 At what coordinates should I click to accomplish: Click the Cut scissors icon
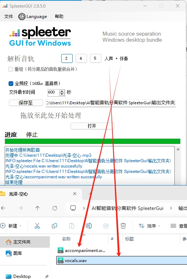[x=37, y=226]
